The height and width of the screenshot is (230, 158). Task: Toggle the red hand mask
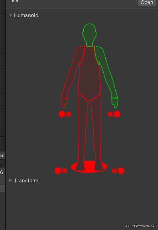coord(64,103)
